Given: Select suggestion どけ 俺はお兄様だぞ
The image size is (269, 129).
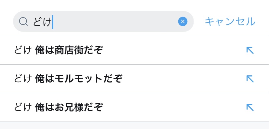Looking at the screenshot, I should (x=135, y=108).
